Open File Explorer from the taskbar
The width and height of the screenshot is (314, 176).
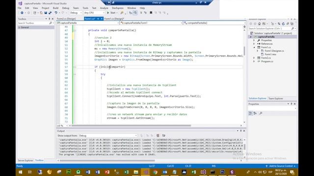tap(136, 172)
